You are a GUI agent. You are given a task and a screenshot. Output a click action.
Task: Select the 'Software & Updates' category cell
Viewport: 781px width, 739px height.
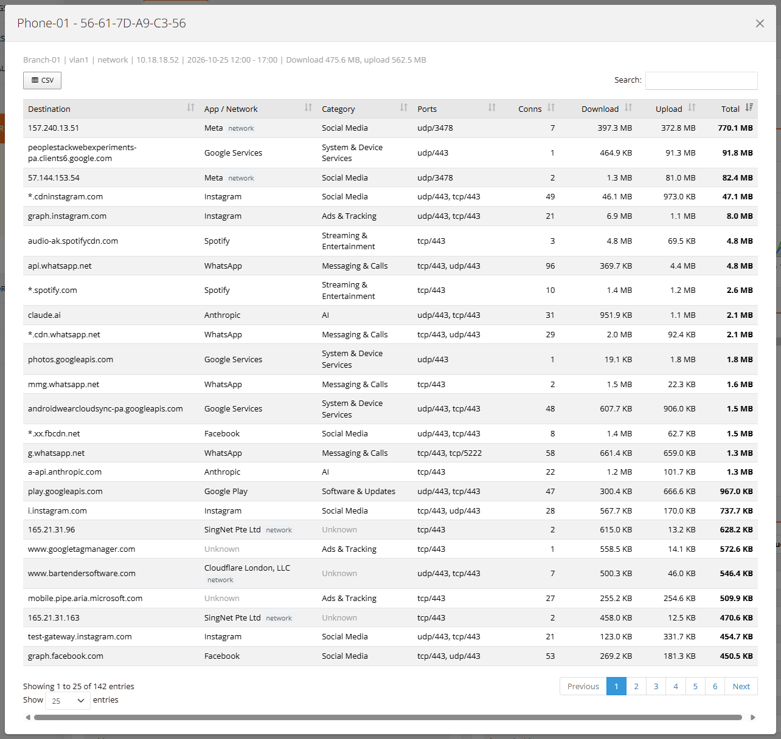coord(358,491)
